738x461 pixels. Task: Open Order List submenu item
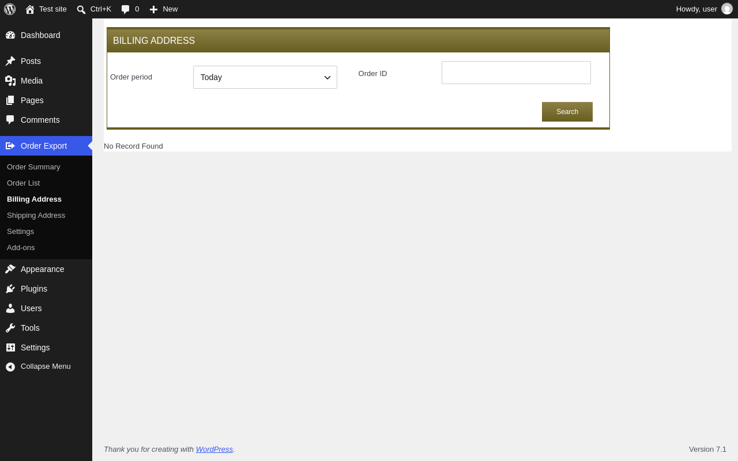[x=23, y=183]
